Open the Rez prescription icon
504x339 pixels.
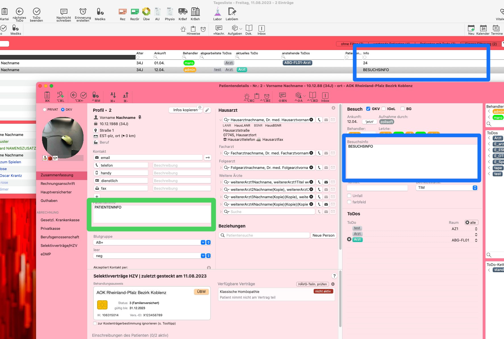(x=123, y=12)
